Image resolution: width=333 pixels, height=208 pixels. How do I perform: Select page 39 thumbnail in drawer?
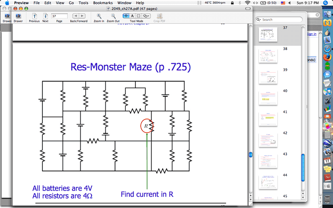[268, 77]
